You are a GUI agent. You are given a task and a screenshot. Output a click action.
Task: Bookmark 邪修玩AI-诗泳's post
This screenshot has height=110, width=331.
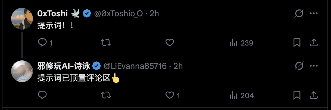297,95
